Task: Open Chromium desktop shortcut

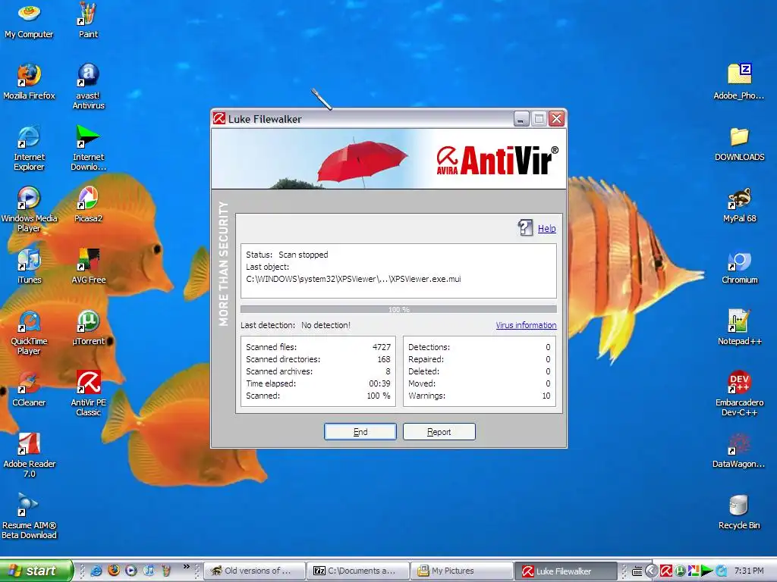Action: point(739,266)
